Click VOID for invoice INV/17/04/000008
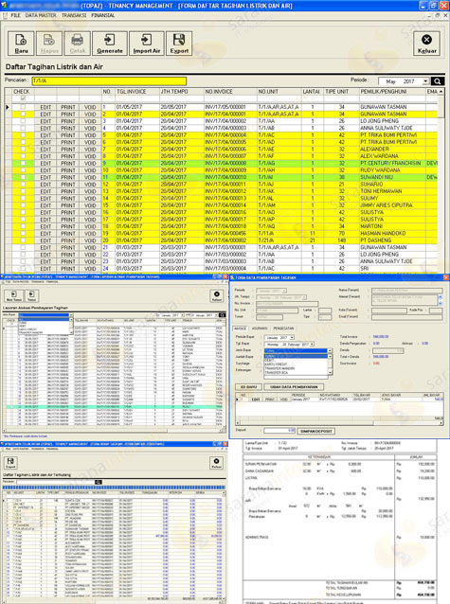The image size is (450, 604). [x=90, y=164]
